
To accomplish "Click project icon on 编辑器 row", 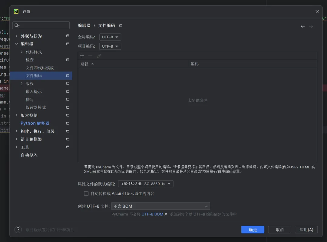I will pos(68,44).
